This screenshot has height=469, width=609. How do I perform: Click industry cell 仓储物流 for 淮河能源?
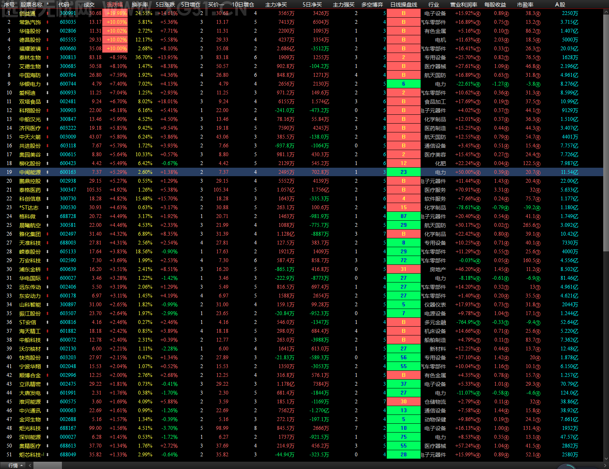pyautogui.click(x=435, y=402)
